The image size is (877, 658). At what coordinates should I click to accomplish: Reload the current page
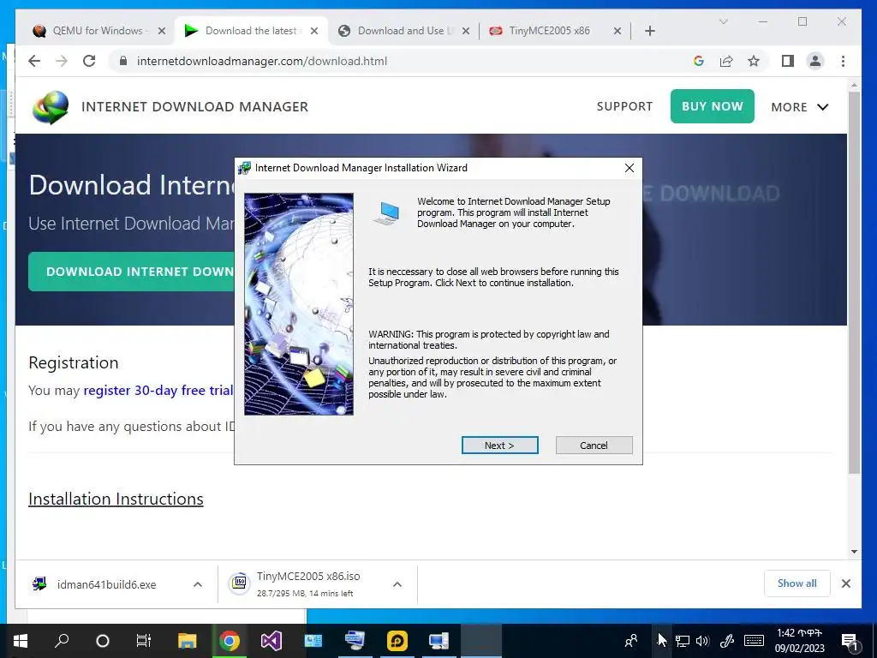coord(89,61)
